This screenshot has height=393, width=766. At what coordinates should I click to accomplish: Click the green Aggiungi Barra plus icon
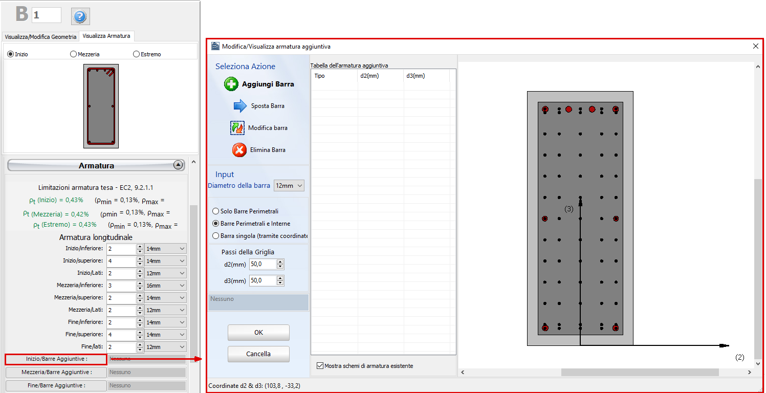231,84
